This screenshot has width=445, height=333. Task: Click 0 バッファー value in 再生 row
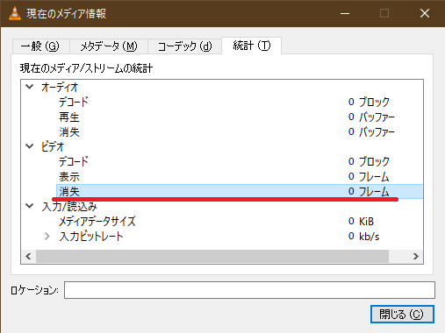pos(371,117)
